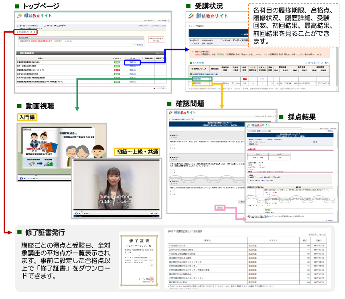Click the red status badge in the スイッチング course row
The width and height of the screenshot is (345, 299).
pos(117,70)
